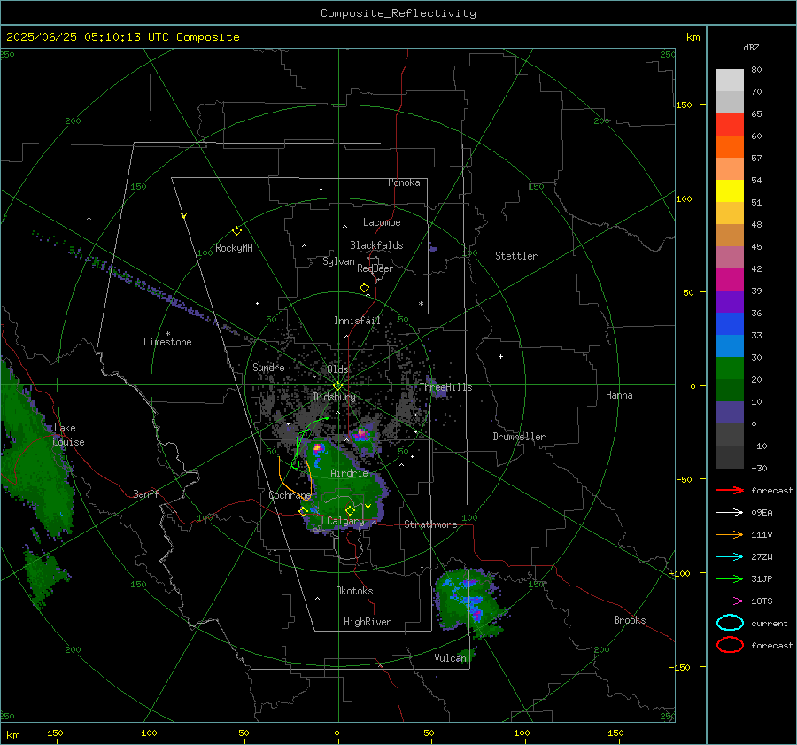Click the orange 111V arrow icon
The height and width of the screenshot is (745, 797).
click(x=730, y=534)
